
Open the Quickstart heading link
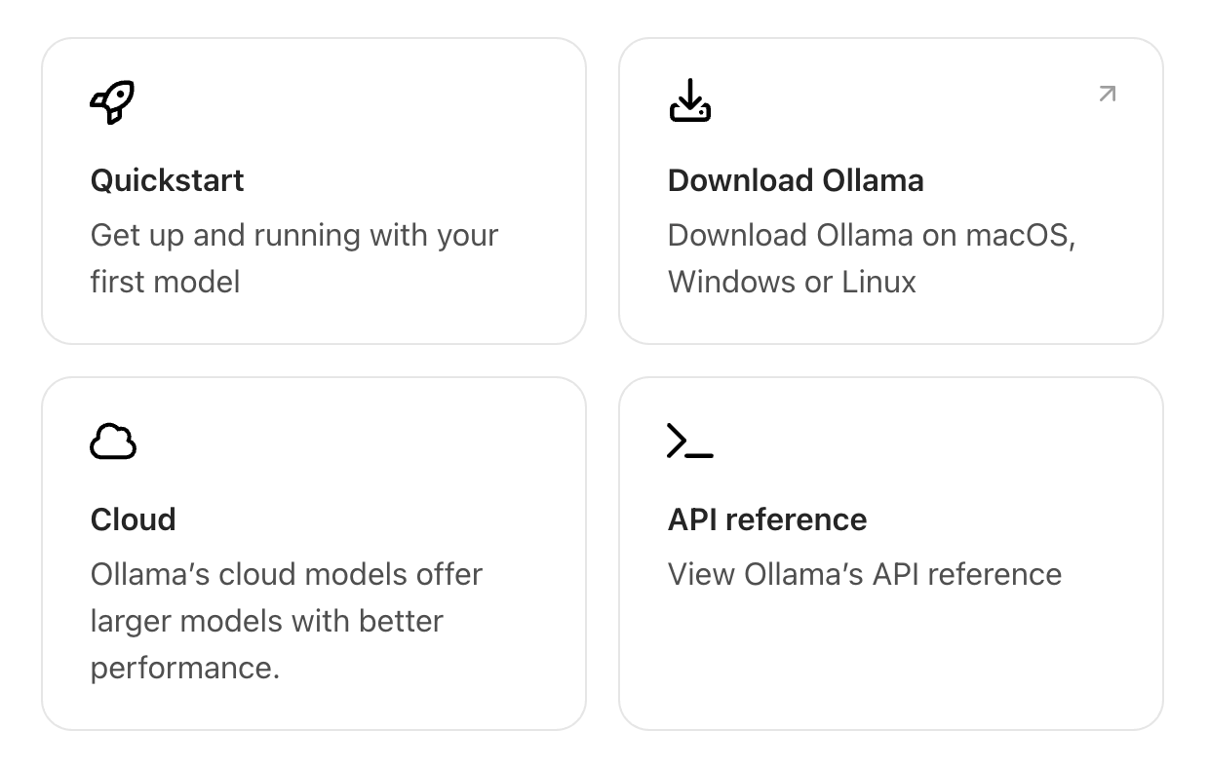[167, 180]
